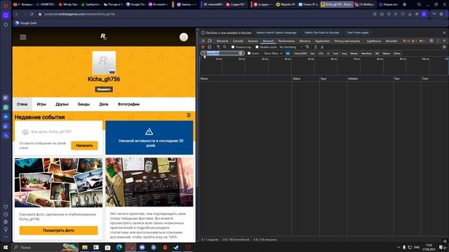Click the red error count indicator

tap(406, 41)
